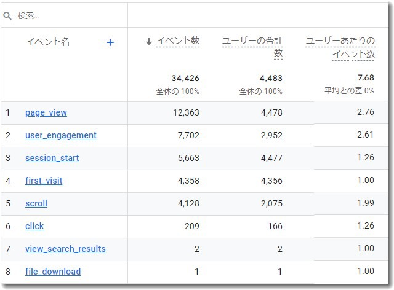
Task: Open the click event link
Action: tap(34, 226)
